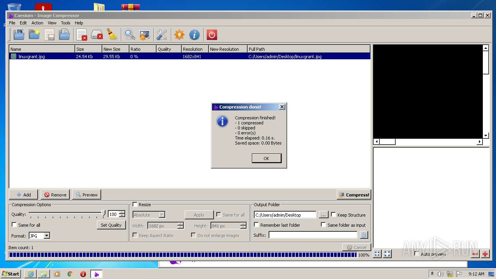Click the preview panel horizontal scrollbar
The height and width of the screenshot is (279, 496).
click(x=428, y=142)
